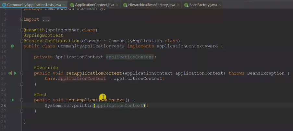
Task: Open the HierarchicalBeanFactory.java tab
Action: [152, 5]
